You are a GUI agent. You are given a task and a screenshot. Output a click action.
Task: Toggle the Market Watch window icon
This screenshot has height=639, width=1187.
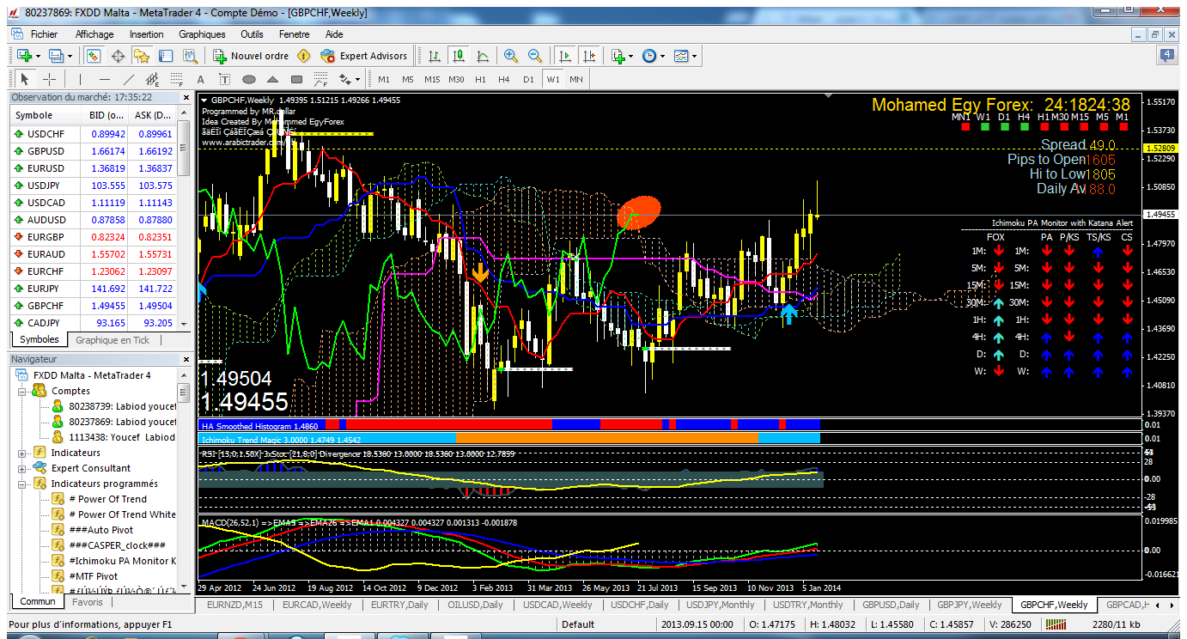tap(94, 56)
